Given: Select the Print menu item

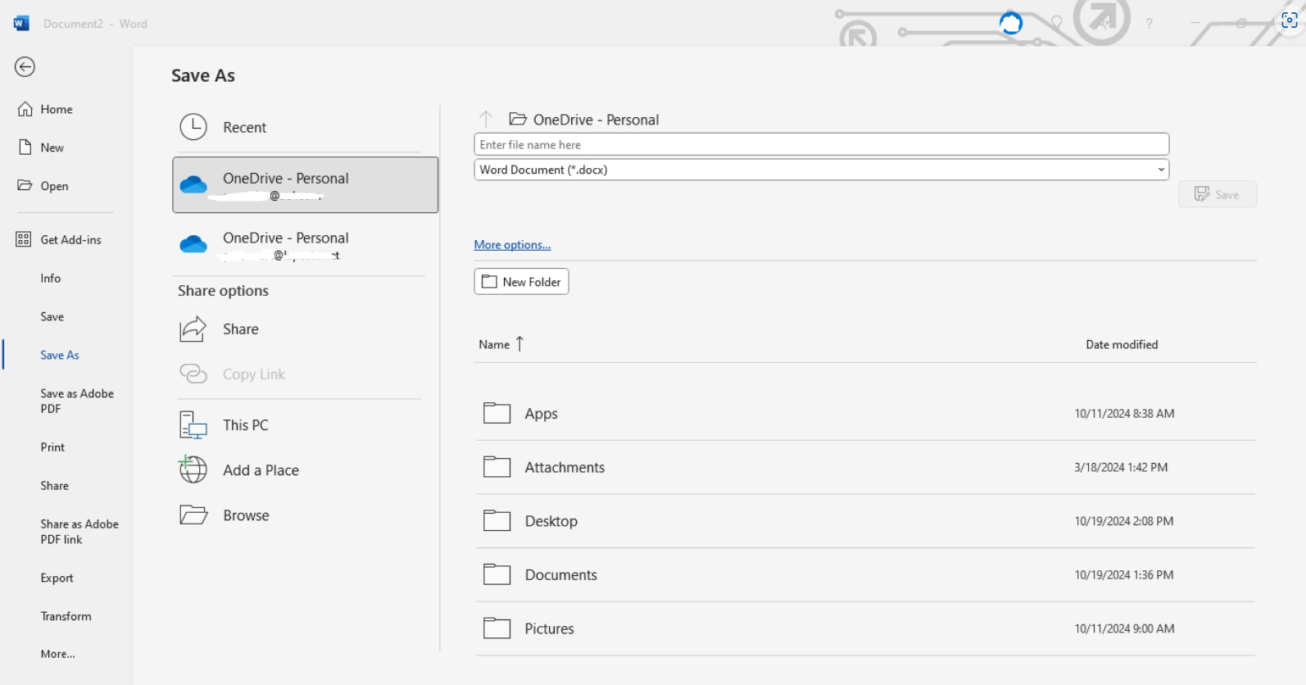Looking at the screenshot, I should [52, 447].
